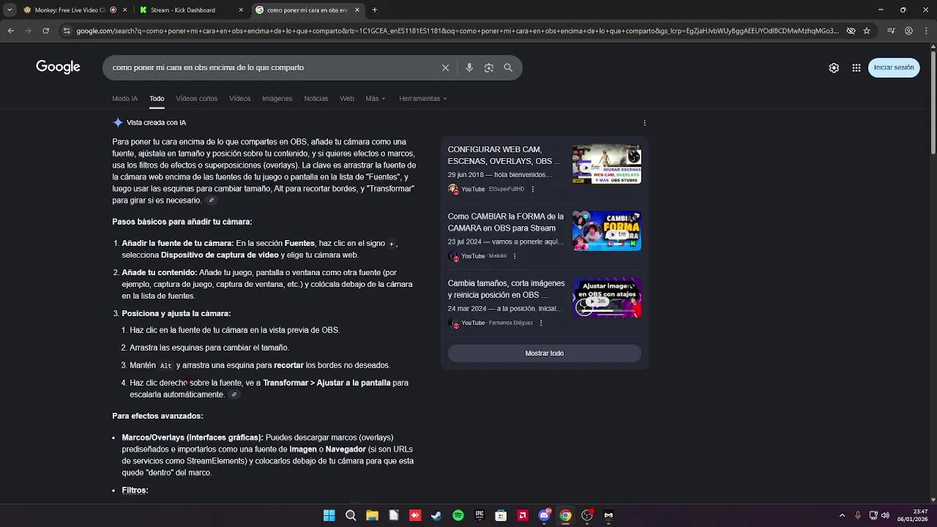Open Google quick settings gear icon
The width and height of the screenshot is (937, 527).
[834, 67]
